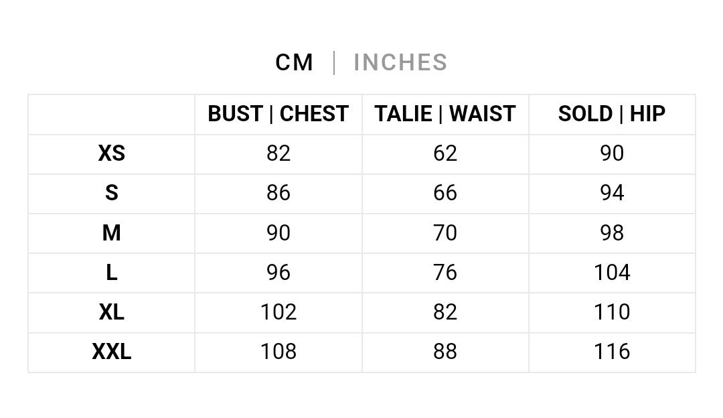Select the S waist value 66
The width and height of the screenshot is (723, 418).
pos(445,193)
